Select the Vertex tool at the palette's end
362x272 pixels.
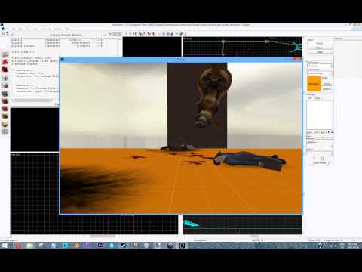coord(5,131)
